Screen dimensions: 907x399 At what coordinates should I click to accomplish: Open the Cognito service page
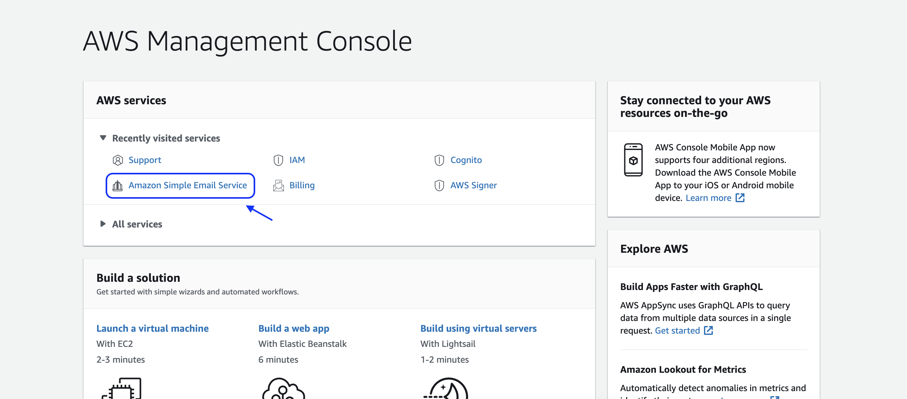[x=466, y=160]
